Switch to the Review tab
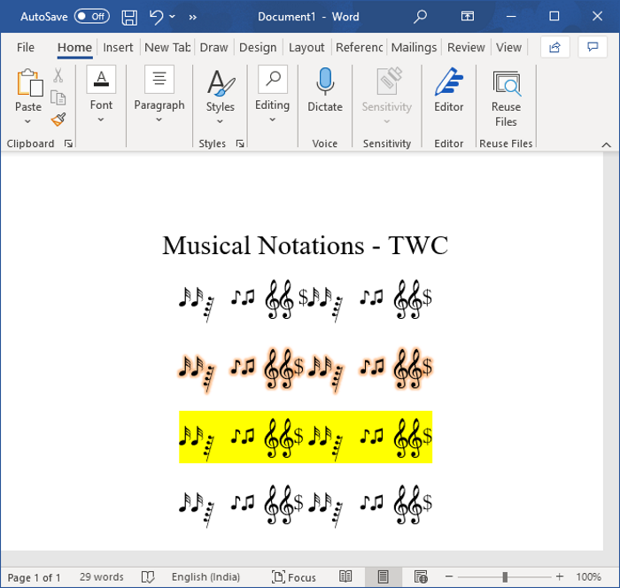 466,48
